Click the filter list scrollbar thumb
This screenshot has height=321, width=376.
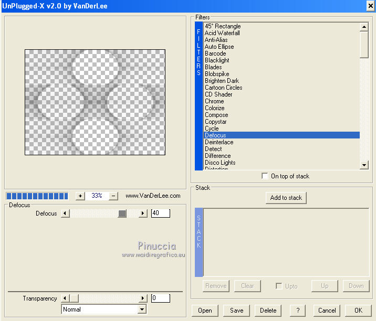tap(364, 45)
